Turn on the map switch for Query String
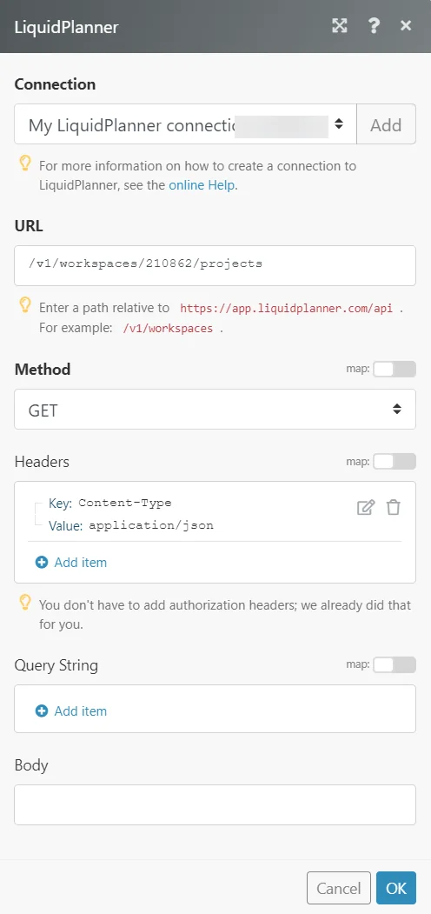This screenshot has height=914, width=431. pyautogui.click(x=395, y=664)
